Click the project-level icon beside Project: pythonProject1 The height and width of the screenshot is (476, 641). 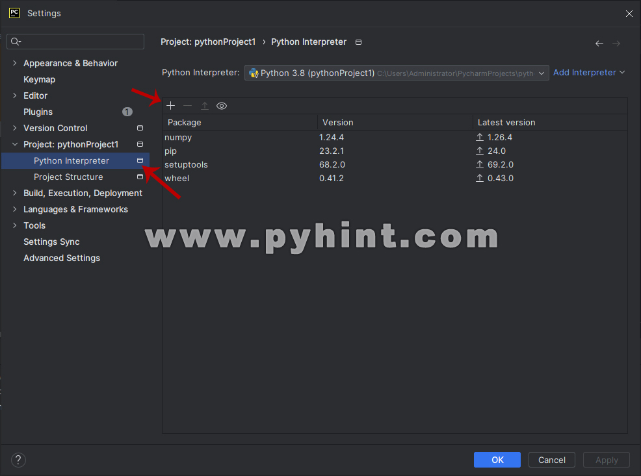(140, 144)
